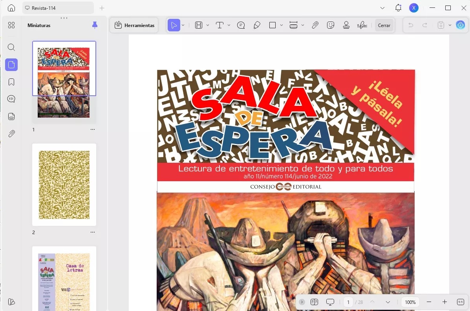The height and width of the screenshot is (311, 470).
Task: Open more options for page 2
Action: pyautogui.click(x=93, y=232)
